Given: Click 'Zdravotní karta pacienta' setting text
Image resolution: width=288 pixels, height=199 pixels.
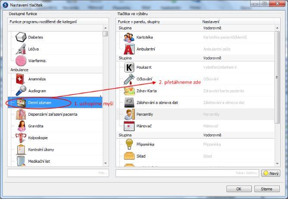Looking at the screenshot, I should (x=223, y=91).
